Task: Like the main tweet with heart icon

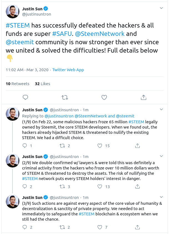Action: [104, 97]
